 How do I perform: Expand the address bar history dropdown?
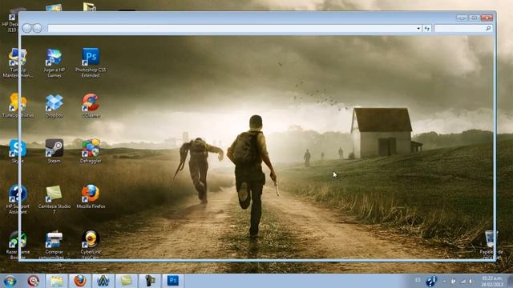418,29
